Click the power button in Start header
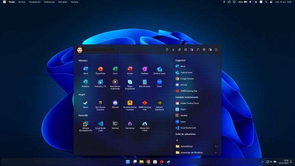 coord(216,49)
